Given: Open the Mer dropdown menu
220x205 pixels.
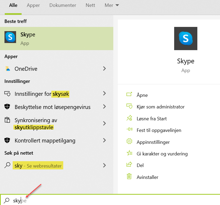Looking at the screenshot, I should click(x=112, y=5).
